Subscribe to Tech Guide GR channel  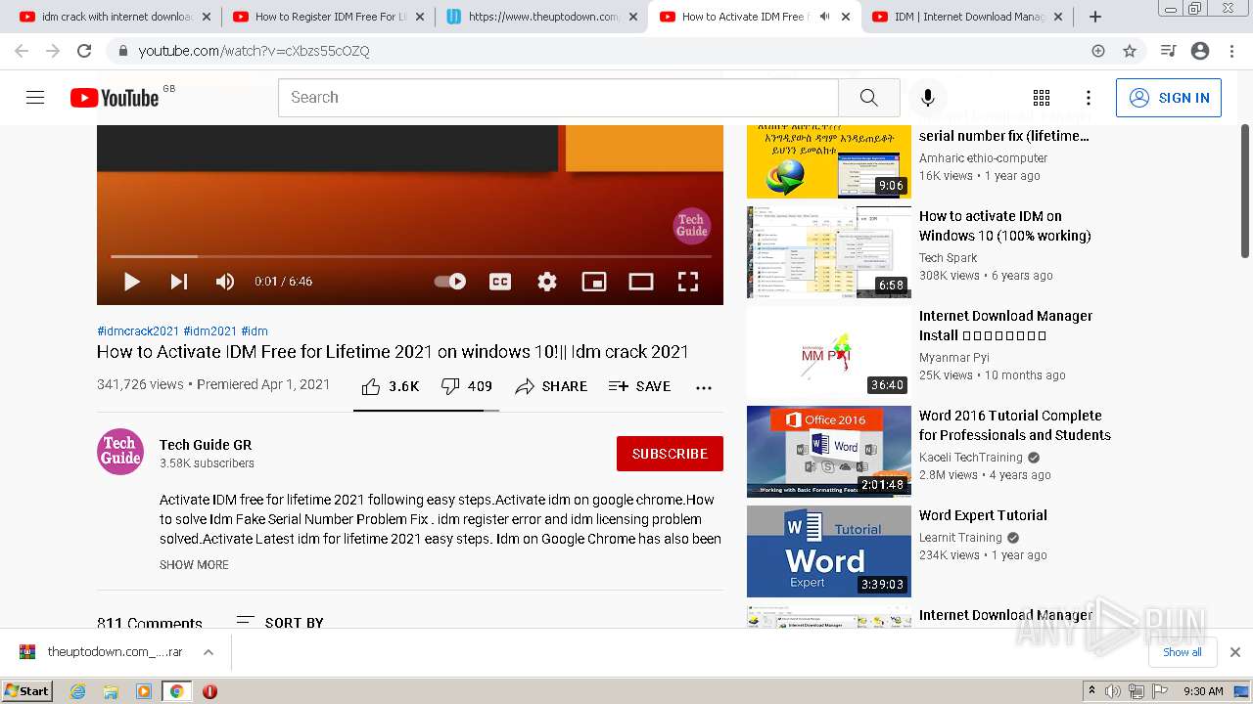click(x=670, y=454)
